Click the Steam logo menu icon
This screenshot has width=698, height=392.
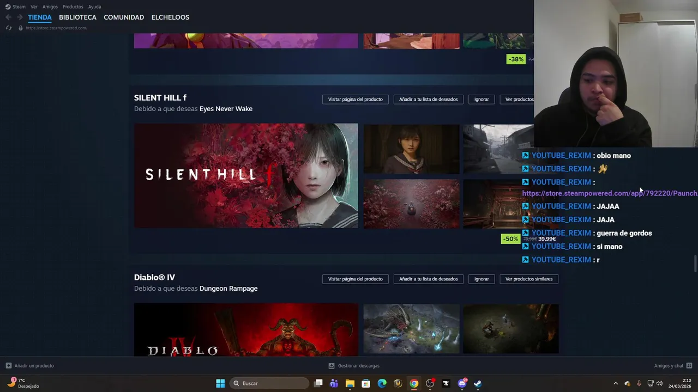(x=8, y=7)
